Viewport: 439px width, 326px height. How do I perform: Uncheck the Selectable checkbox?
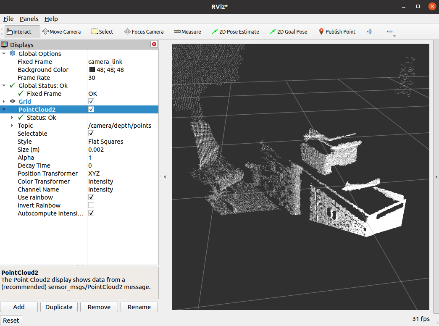[x=91, y=133]
